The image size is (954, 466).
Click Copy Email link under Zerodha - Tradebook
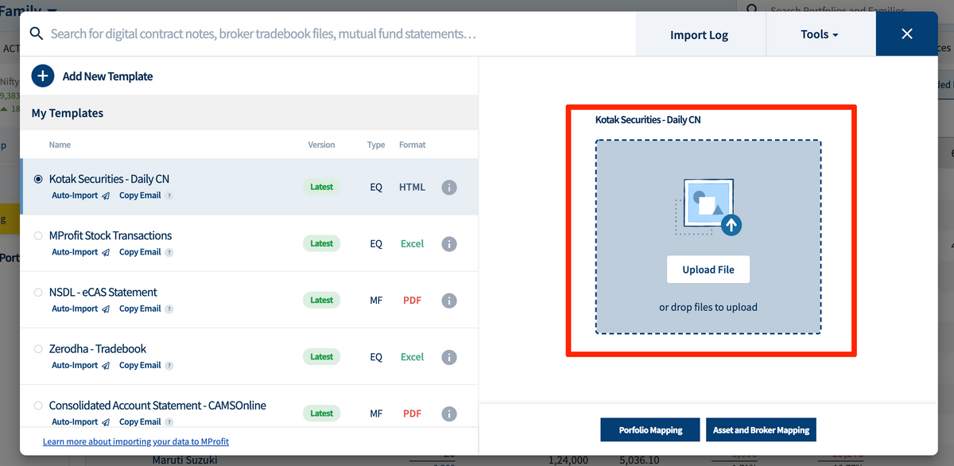(140, 365)
